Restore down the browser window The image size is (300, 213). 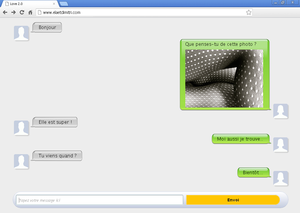(x=283, y=3)
